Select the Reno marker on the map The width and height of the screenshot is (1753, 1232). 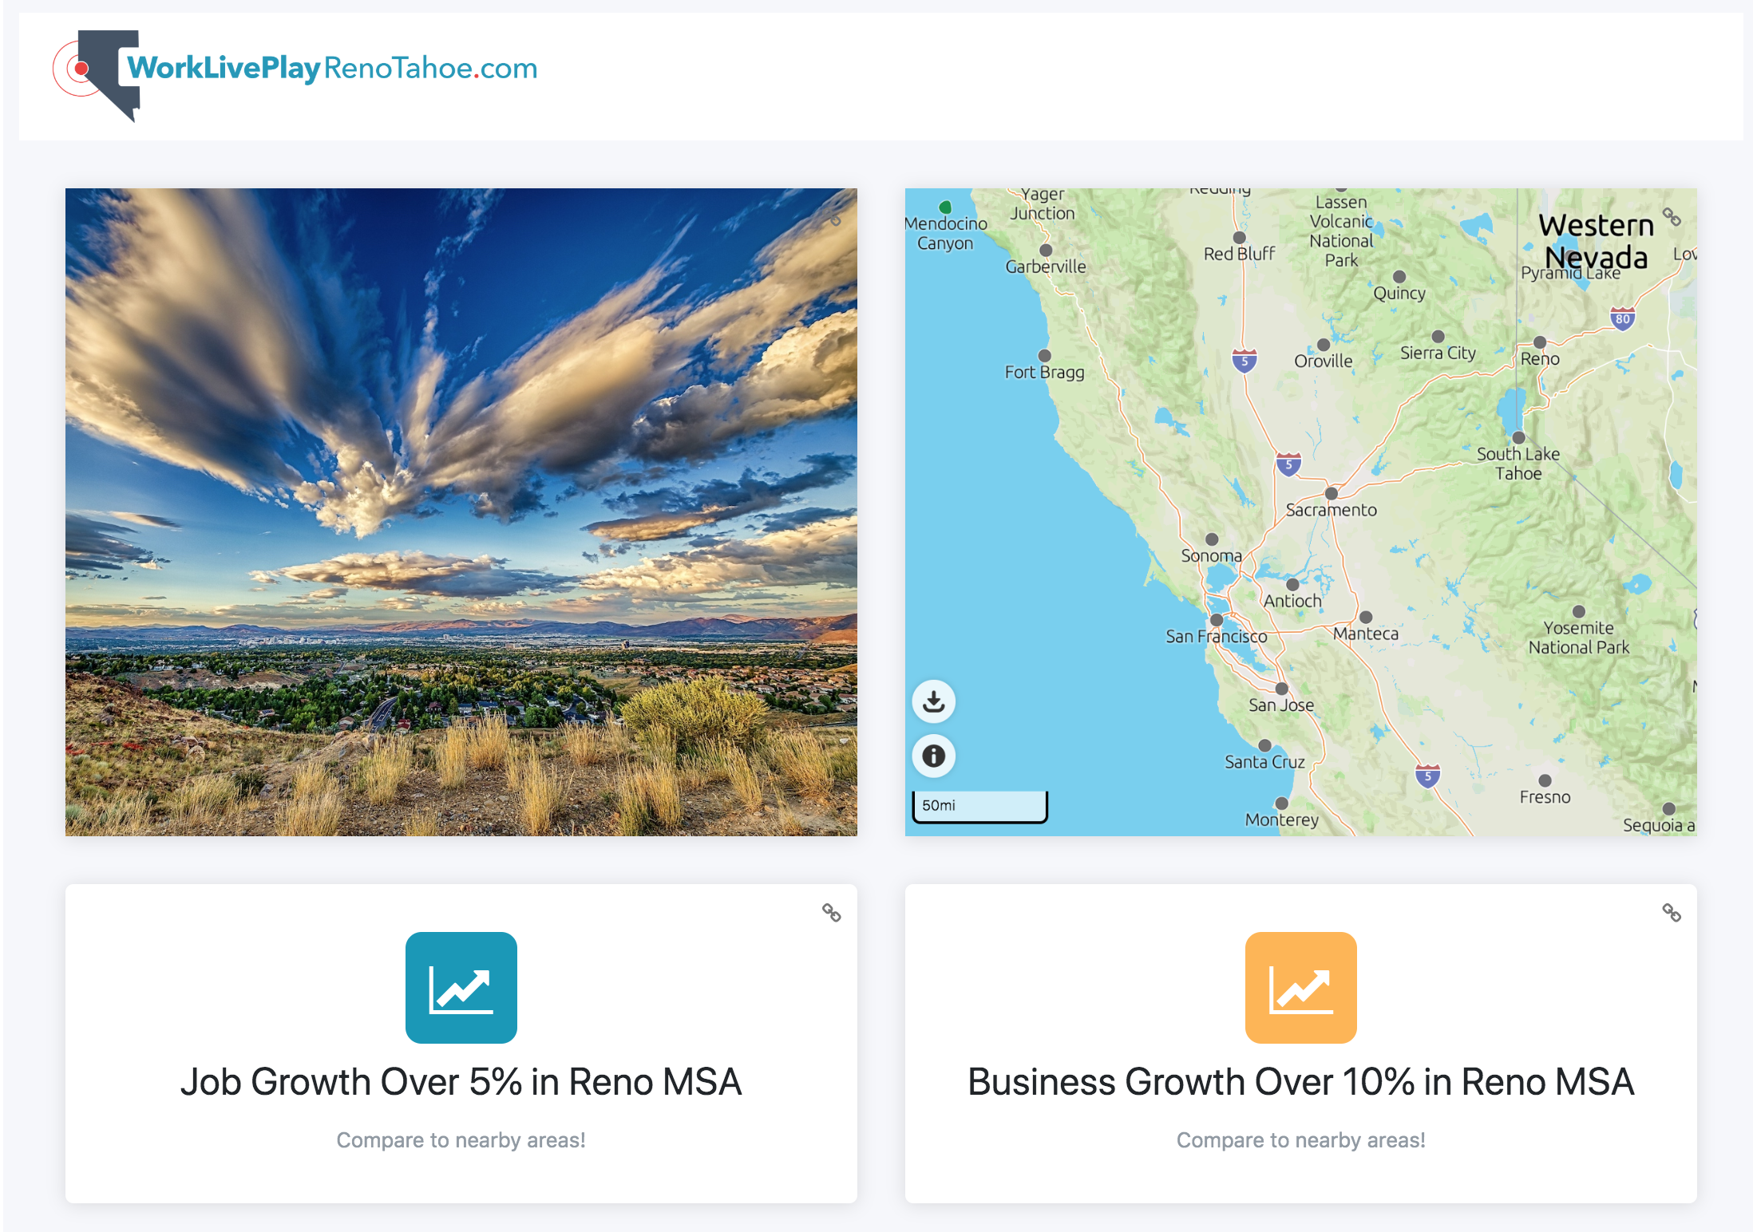click(1540, 342)
